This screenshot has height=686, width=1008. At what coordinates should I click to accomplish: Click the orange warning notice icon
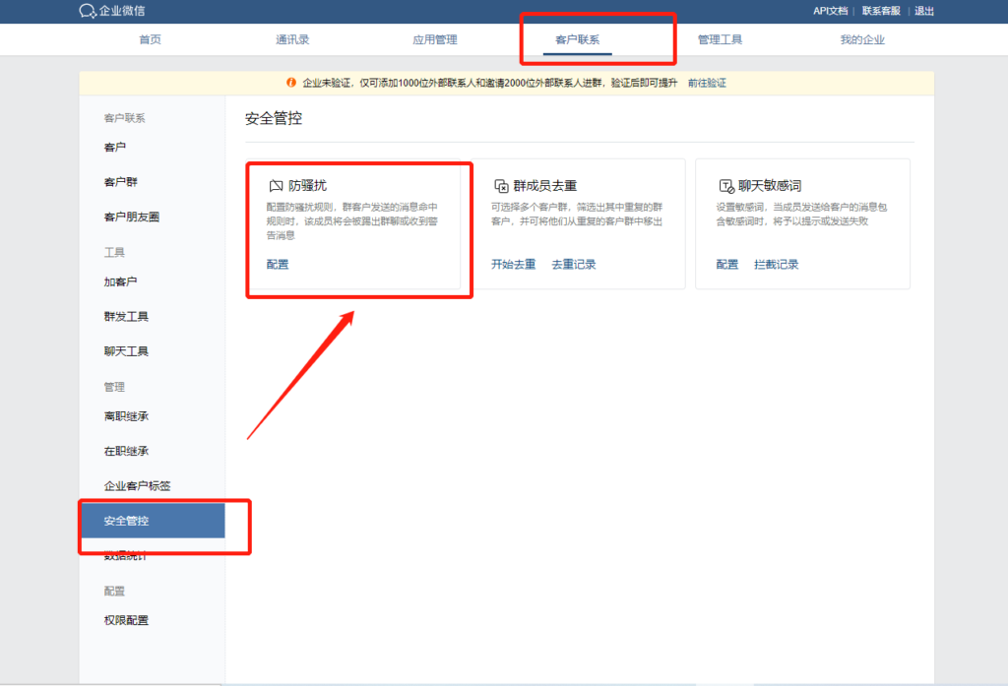tap(291, 83)
